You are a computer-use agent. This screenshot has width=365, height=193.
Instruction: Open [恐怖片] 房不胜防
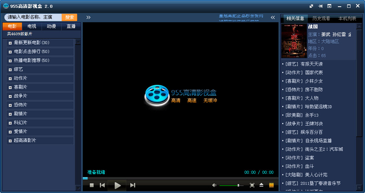click(x=304, y=89)
